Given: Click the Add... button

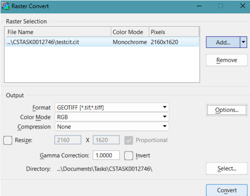Looking at the screenshot, I should pos(223,42).
